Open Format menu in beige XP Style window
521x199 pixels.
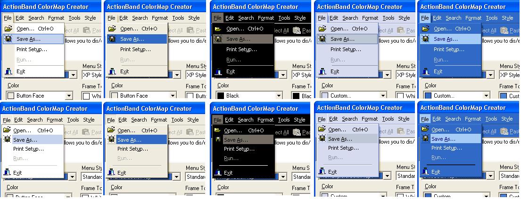click(160, 18)
